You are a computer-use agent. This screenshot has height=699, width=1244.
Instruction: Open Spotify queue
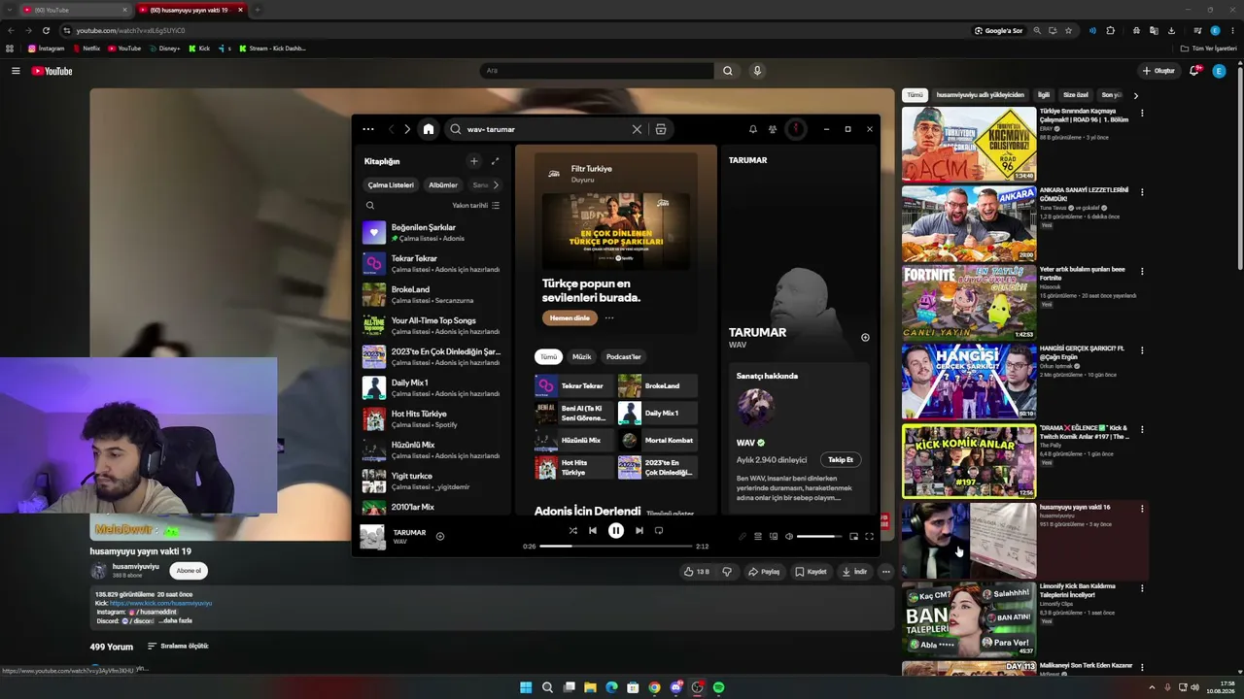click(758, 536)
